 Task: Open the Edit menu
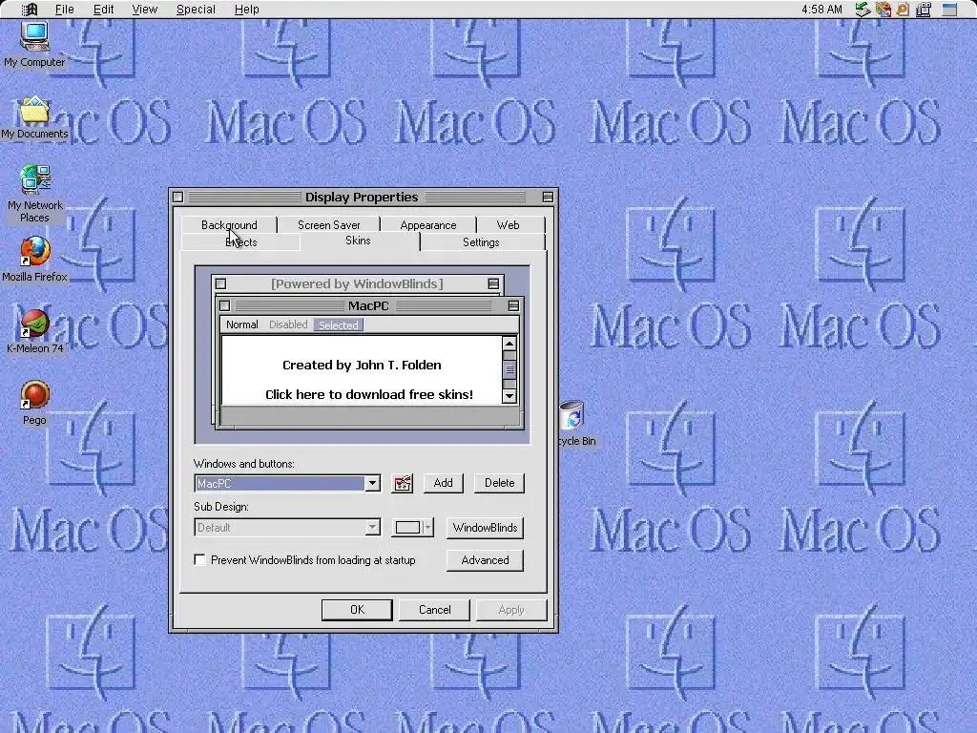pyautogui.click(x=103, y=10)
